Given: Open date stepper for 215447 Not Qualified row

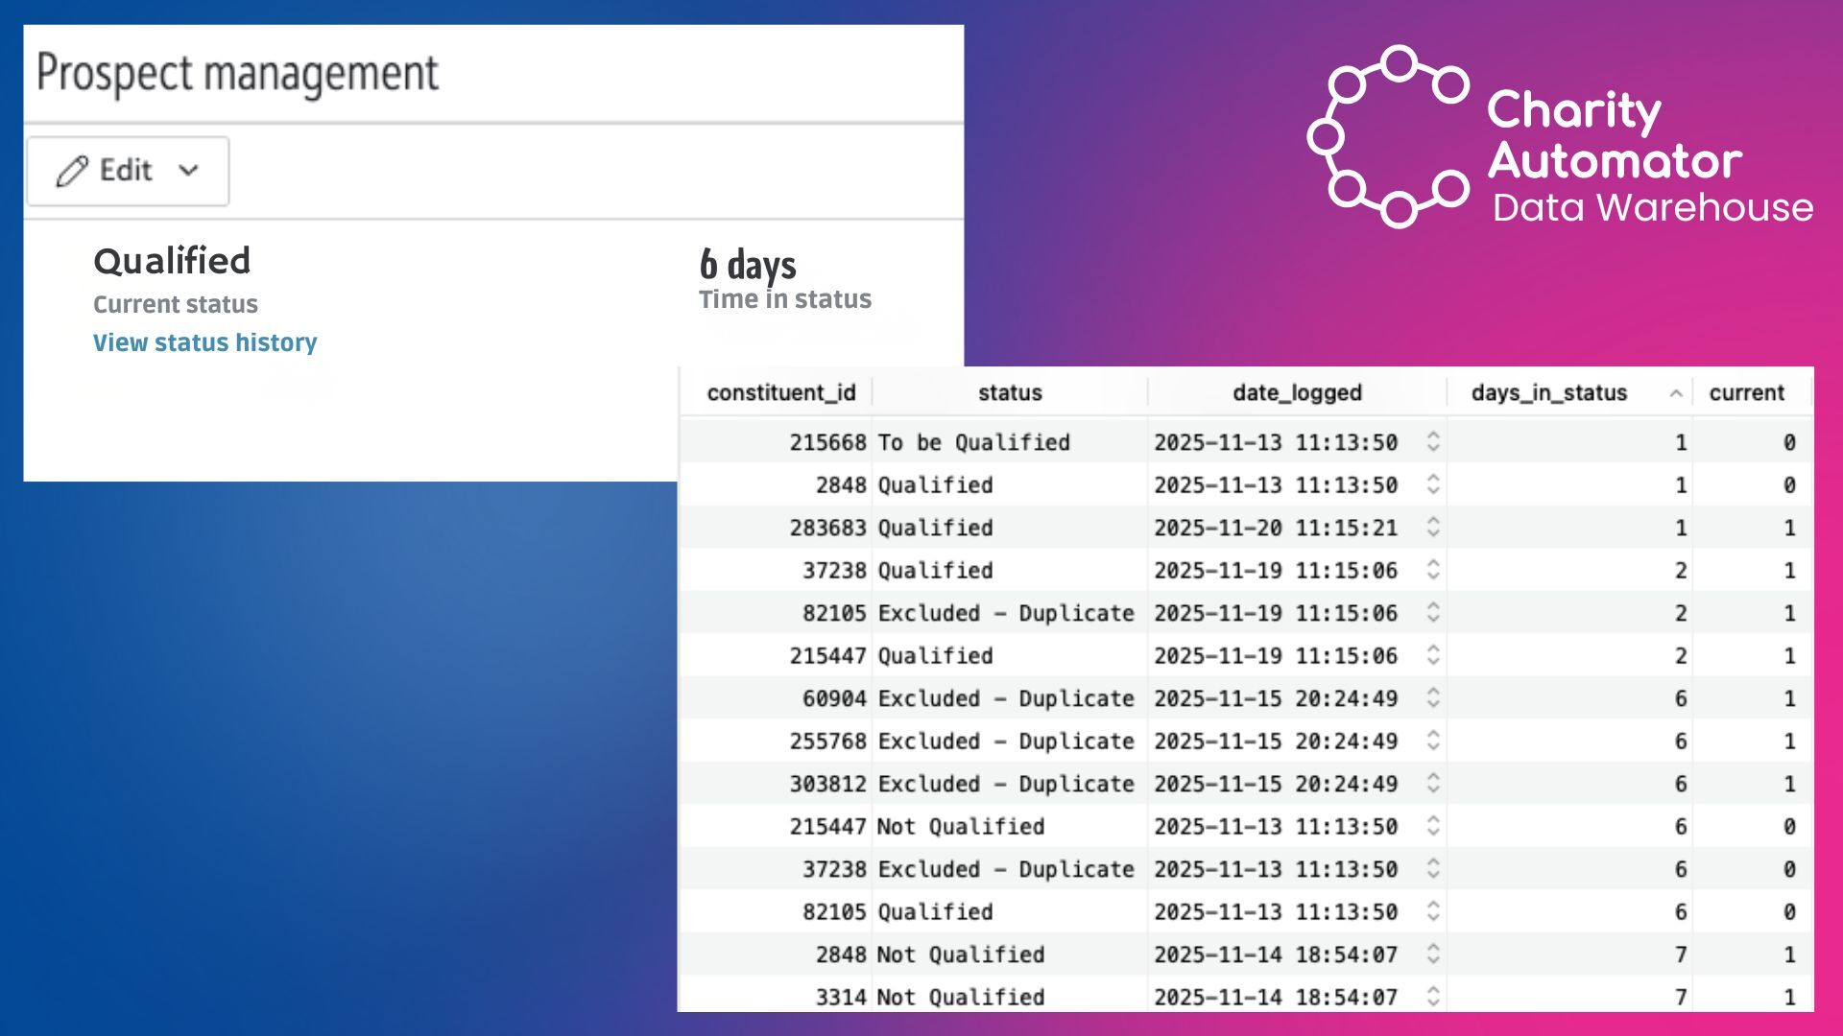Looking at the screenshot, I should 1433,826.
